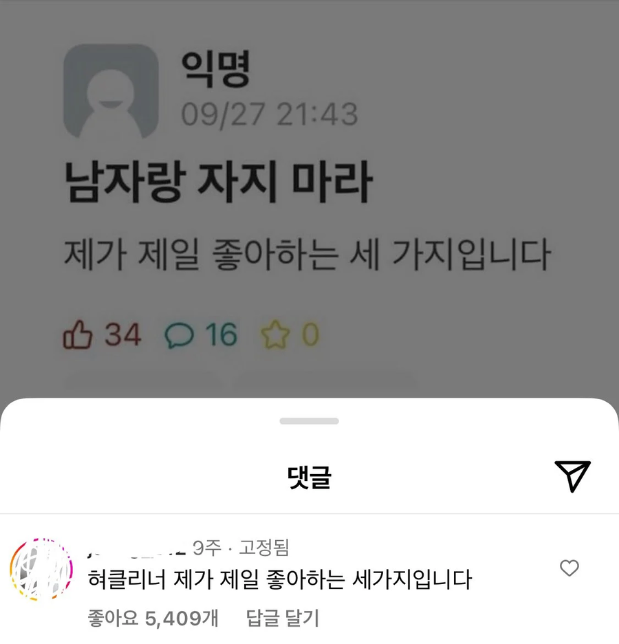Grab the comment sheet handle bar
The width and height of the screenshot is (619, 644).
309,421
